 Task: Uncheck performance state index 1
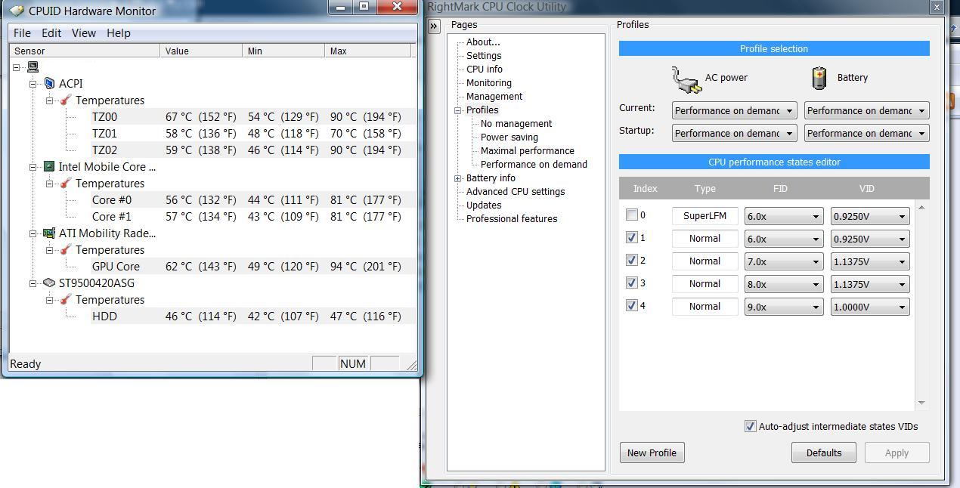[632, 237]
